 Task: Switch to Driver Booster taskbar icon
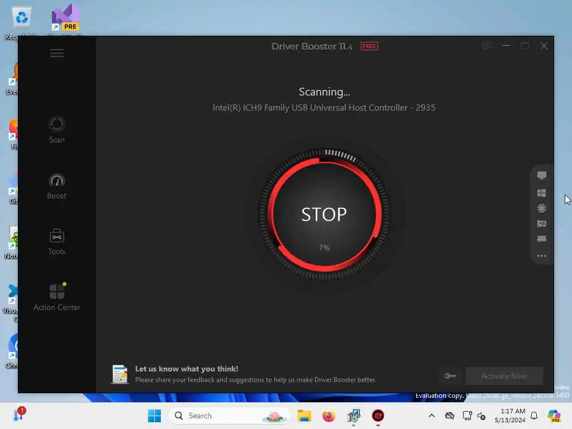point(378,416)
